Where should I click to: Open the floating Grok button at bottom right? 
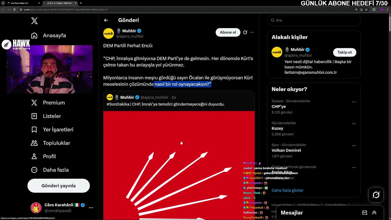pyautogui.click(x=376, y=195)
